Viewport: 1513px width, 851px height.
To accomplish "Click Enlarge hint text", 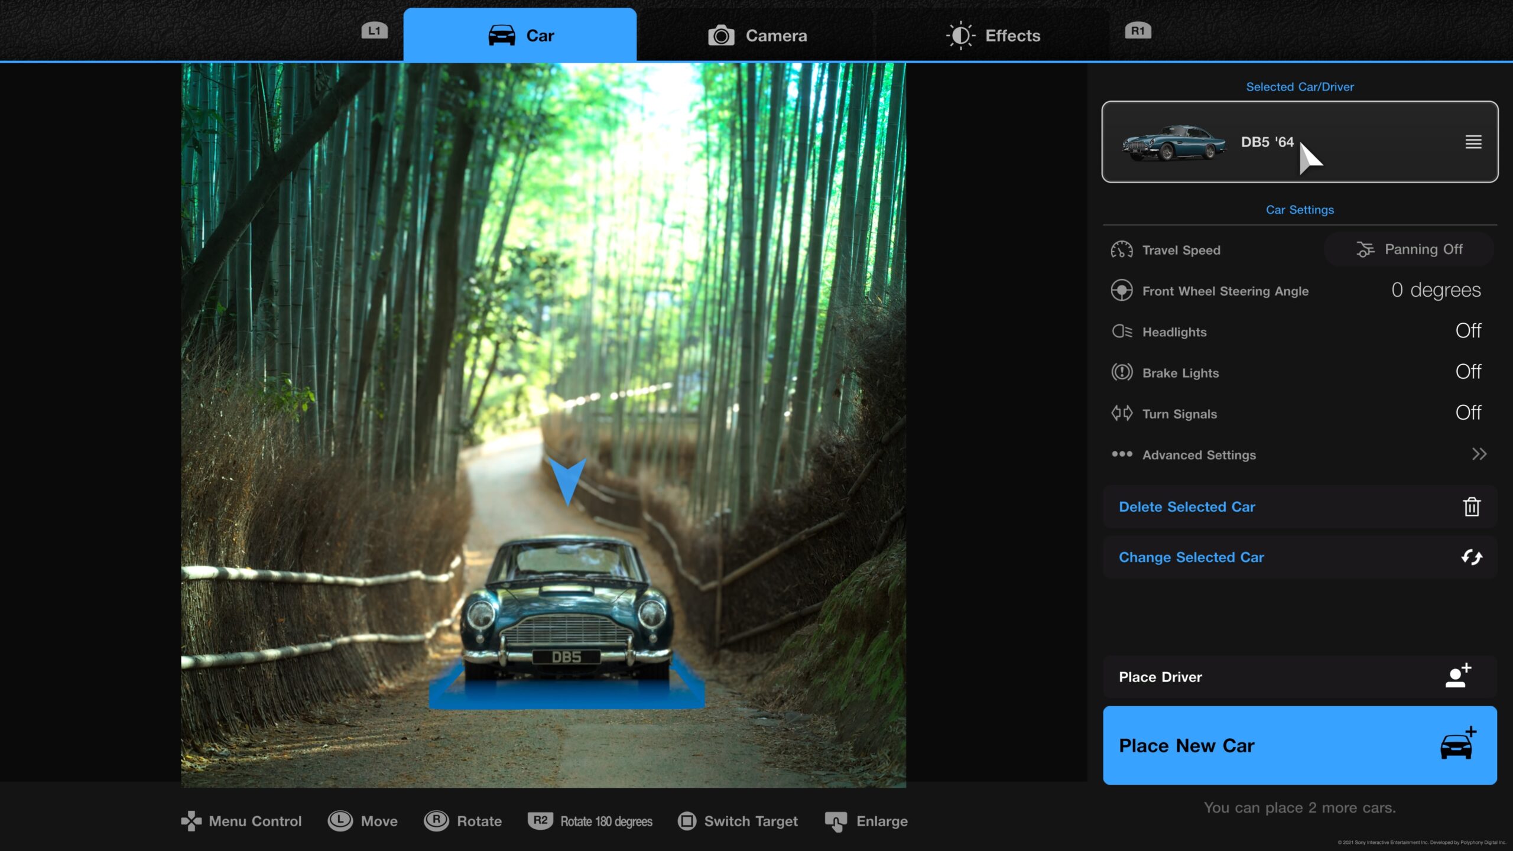I will coord(882,821).
